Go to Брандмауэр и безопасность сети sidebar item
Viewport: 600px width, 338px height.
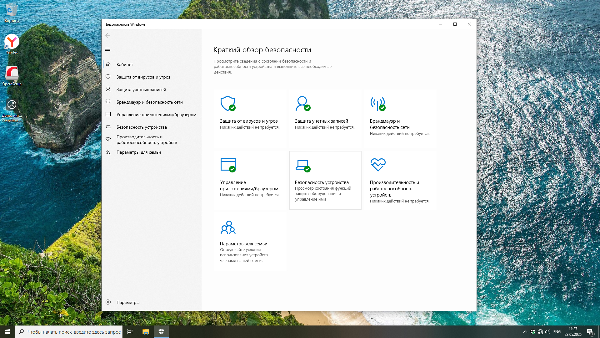[149, 102]
